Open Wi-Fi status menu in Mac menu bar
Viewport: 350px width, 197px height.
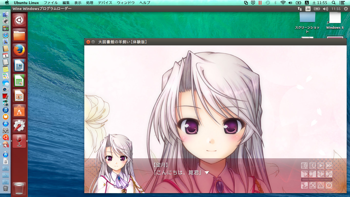pos(283,3)
